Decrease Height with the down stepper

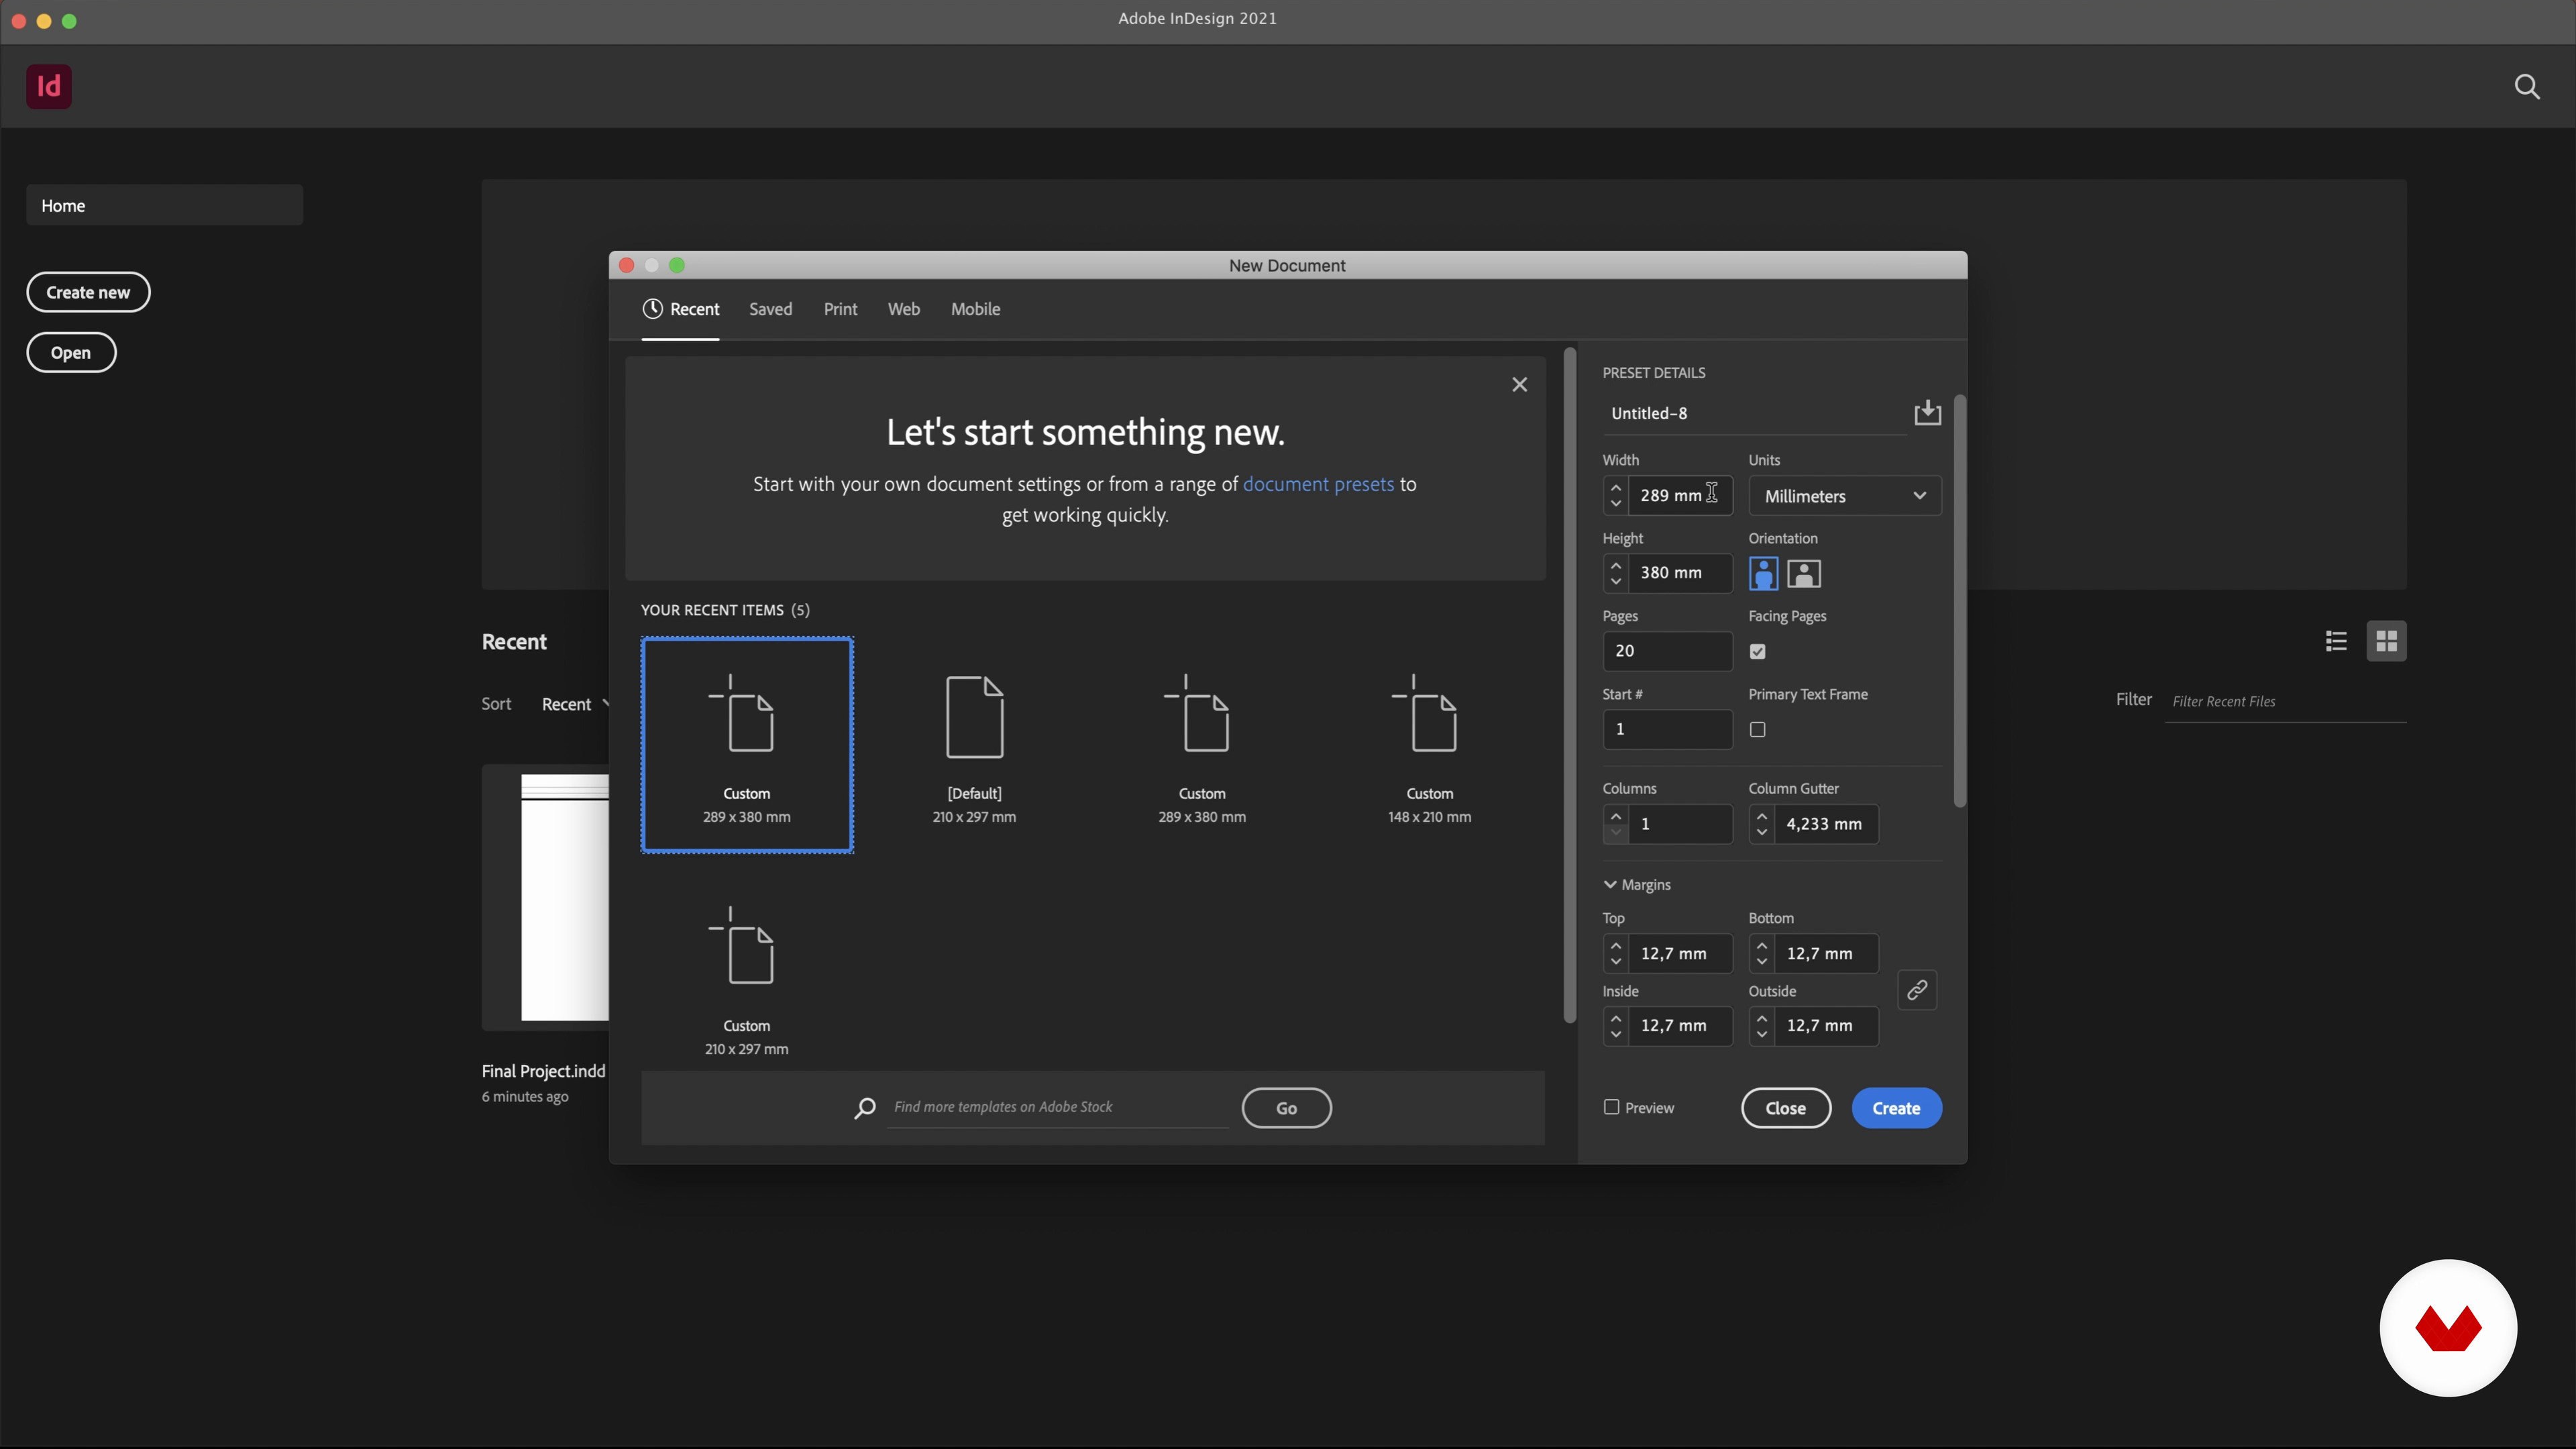(x=1616, y=581)
